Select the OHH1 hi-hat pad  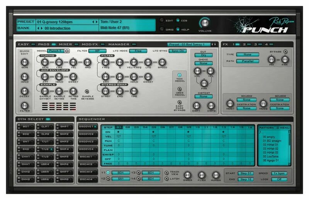pyautogui.click(x=26, y=164)
